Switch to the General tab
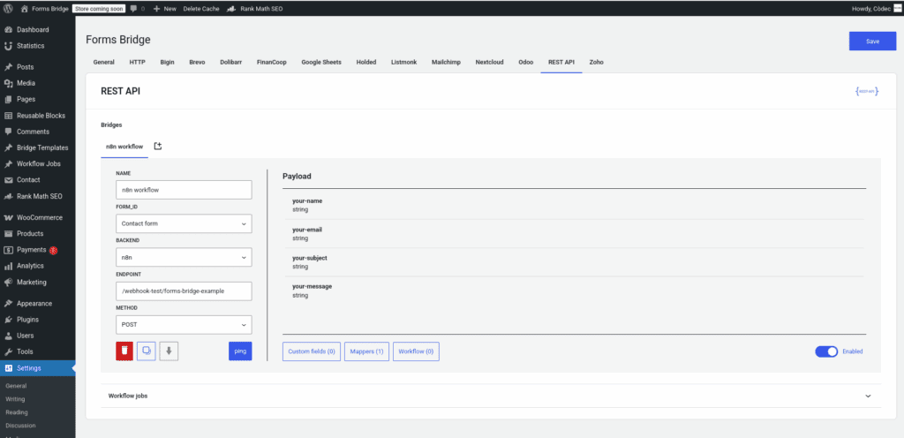The width and height of the screenshot is (904, 438). (x=104, y=62)
